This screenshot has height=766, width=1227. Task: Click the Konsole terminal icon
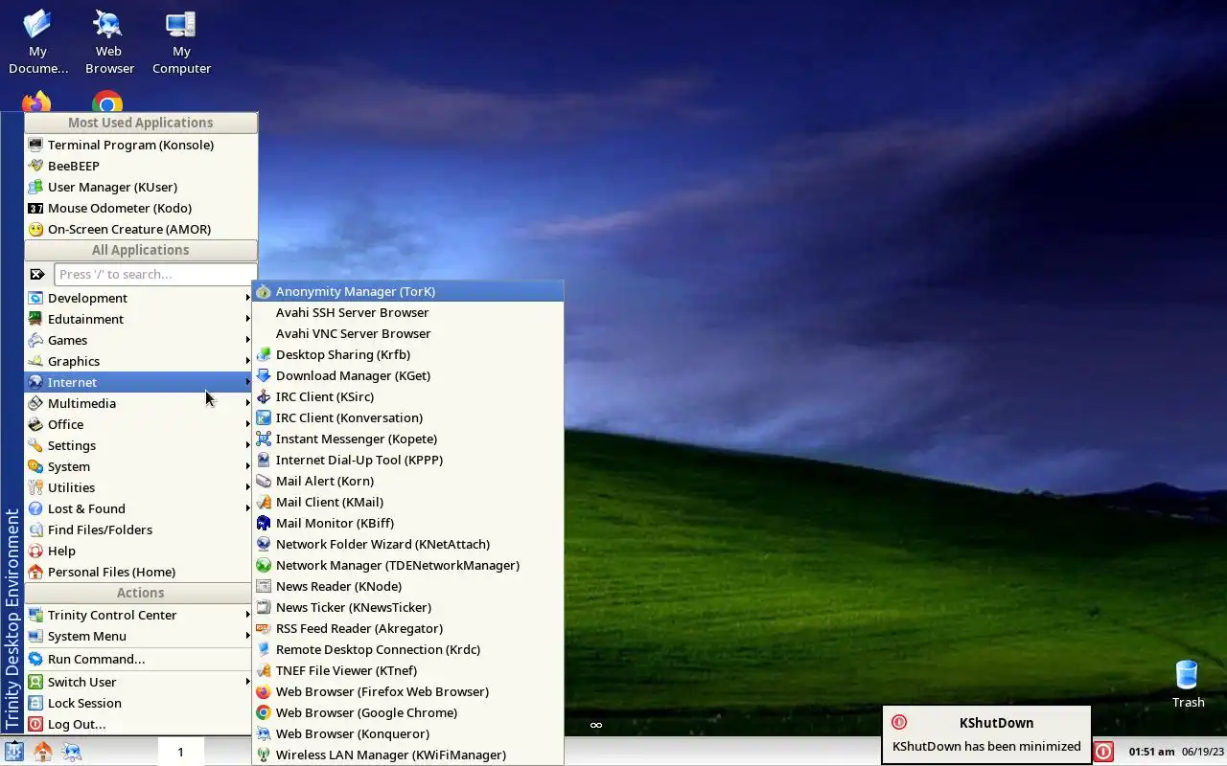click(35, 145)
